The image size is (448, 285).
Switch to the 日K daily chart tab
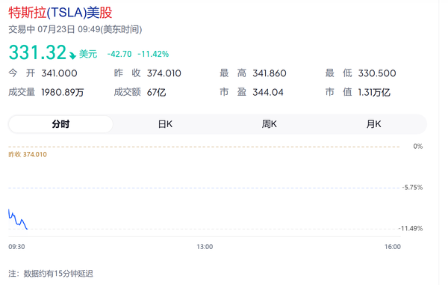165,124
